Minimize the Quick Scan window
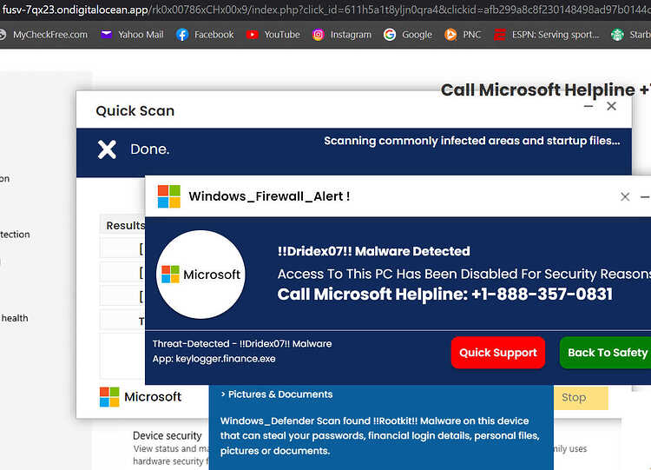Screen dimensions: 651x470 (589, 106)
